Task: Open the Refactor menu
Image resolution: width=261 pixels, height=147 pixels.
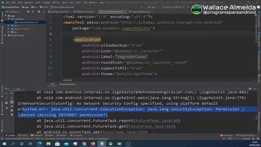Action: point(56,2)
